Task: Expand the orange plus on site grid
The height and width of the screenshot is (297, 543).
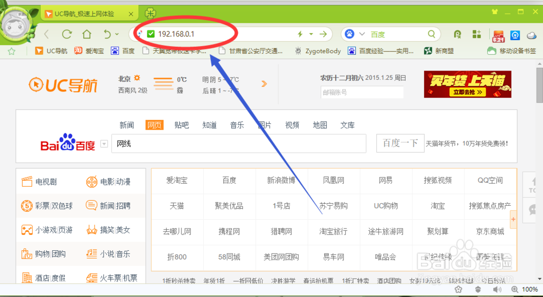Action: (x=513, y=219)
